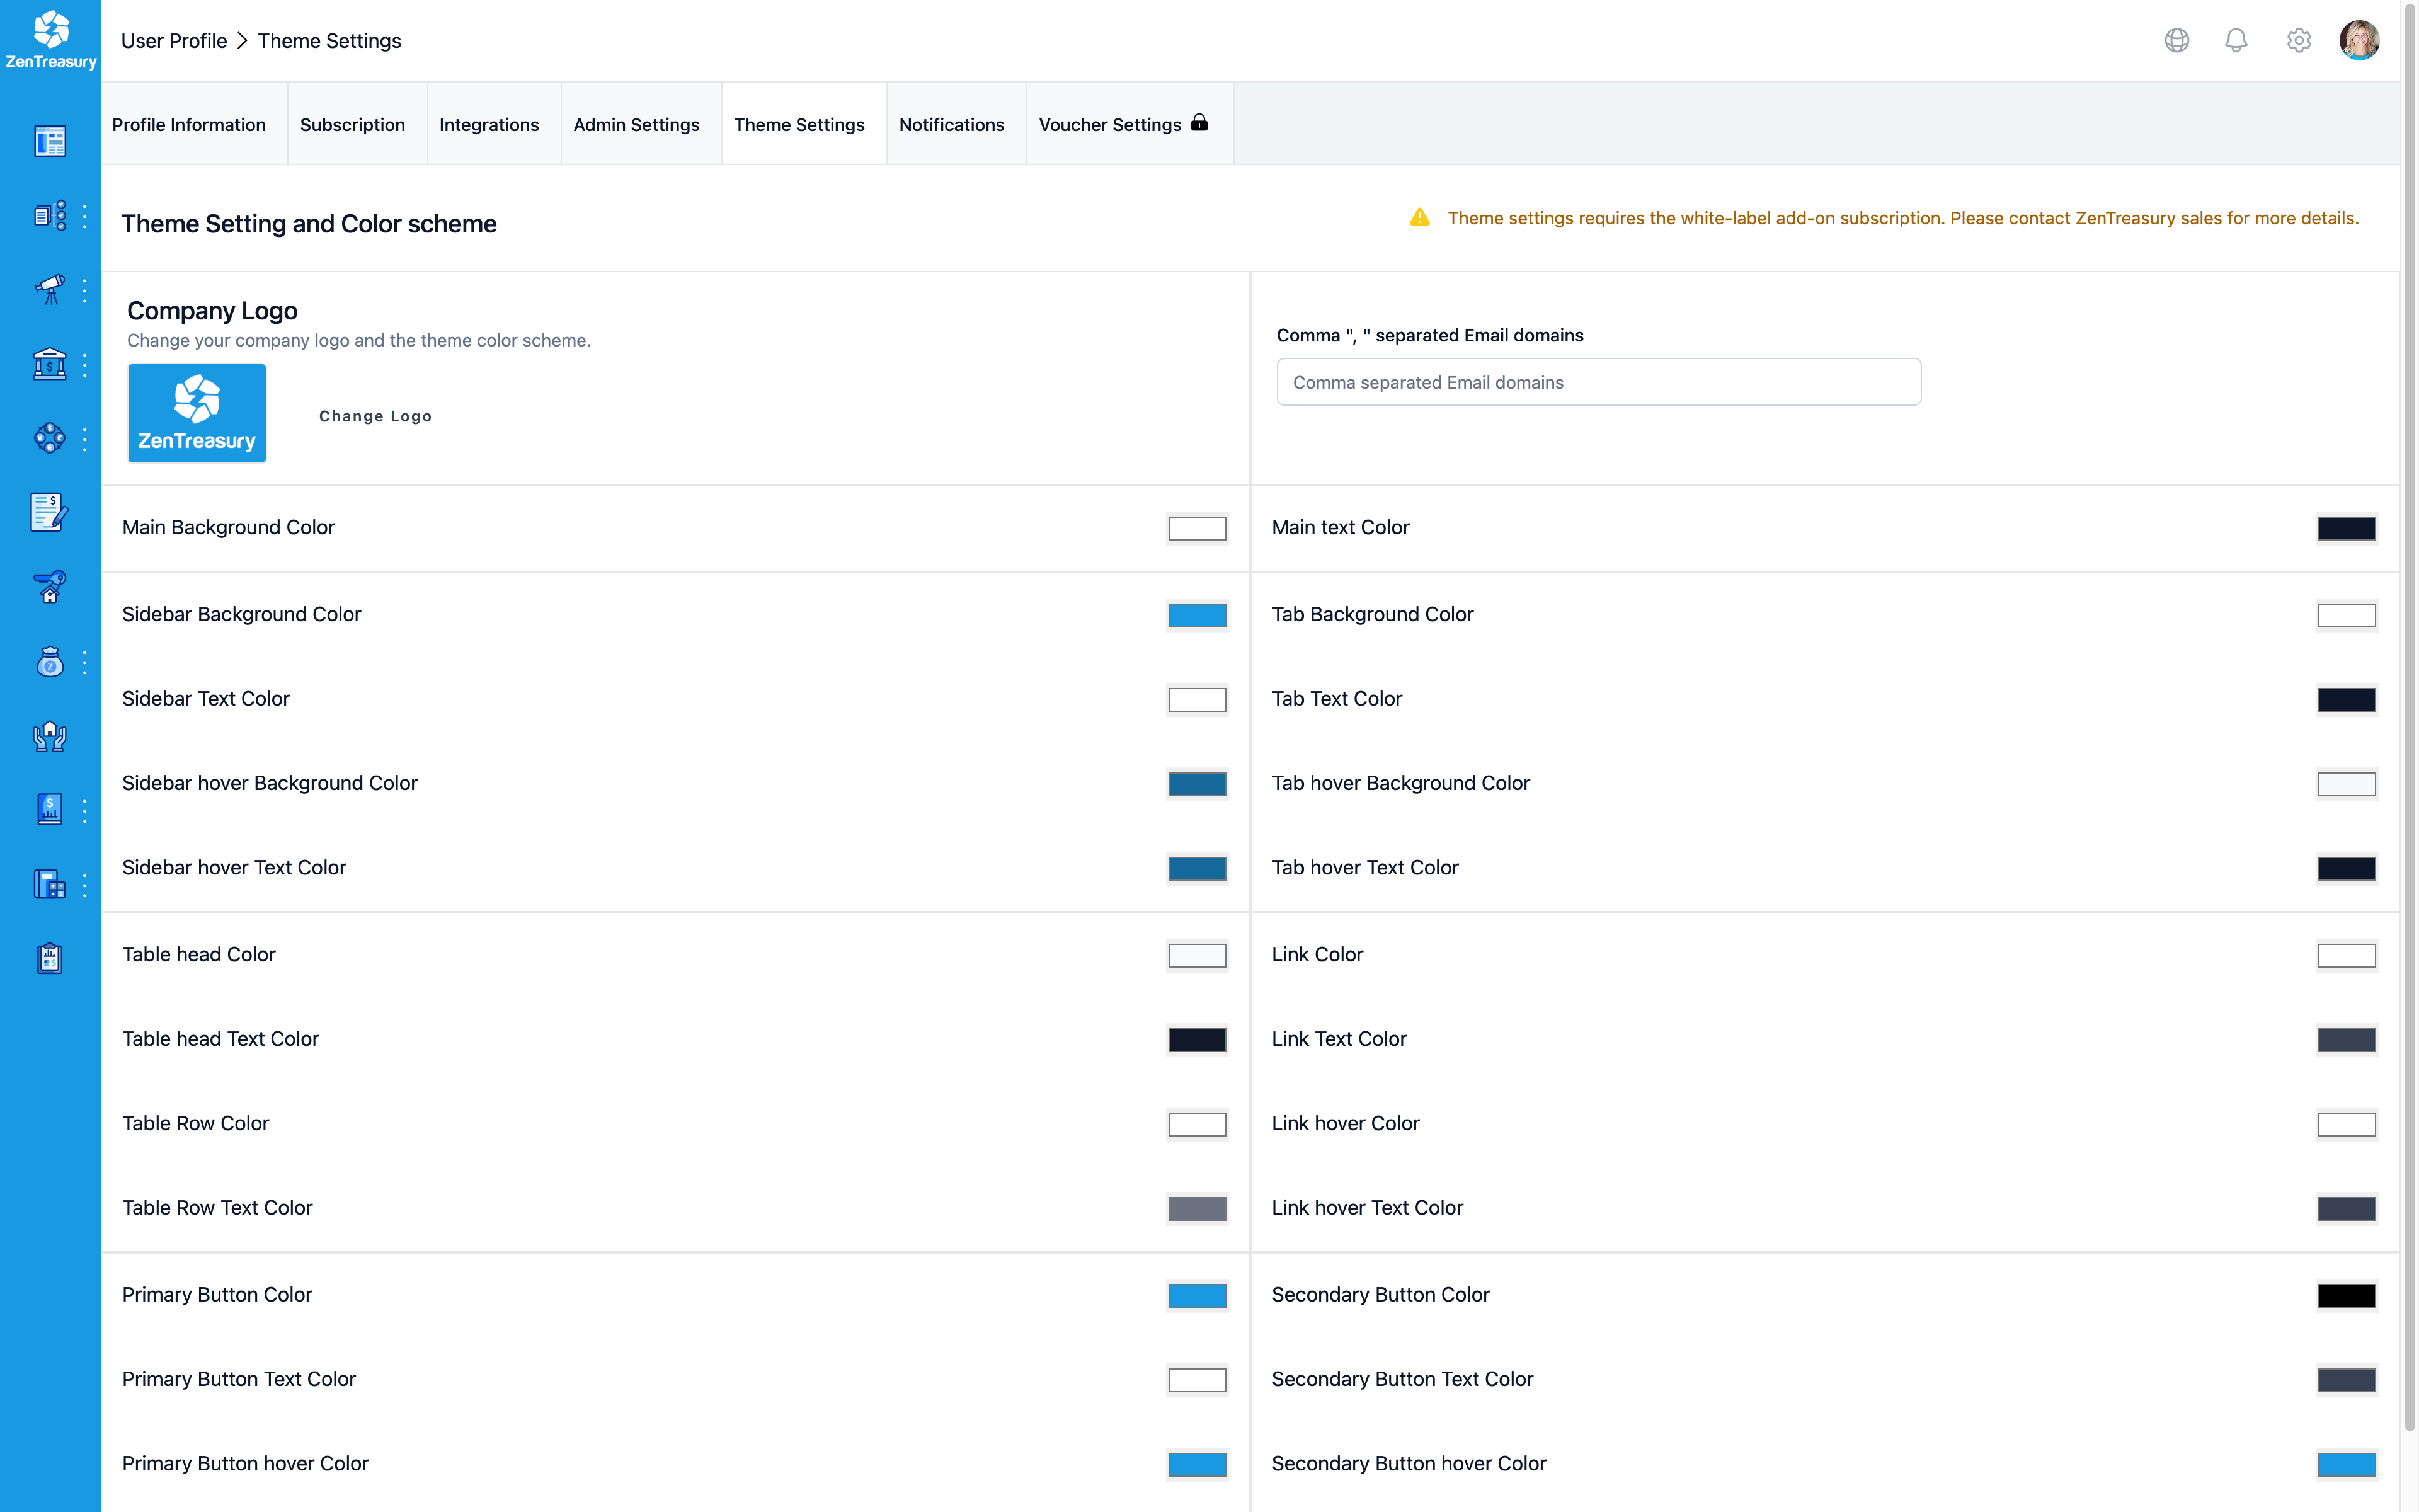Open the bank building sidebar icon
The image size is (2419, 1512).
point(50,364)
